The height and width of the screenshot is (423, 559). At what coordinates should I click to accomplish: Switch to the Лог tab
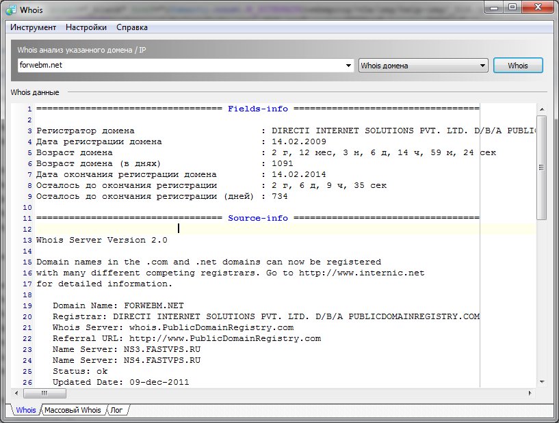click(x=117, y=410)
